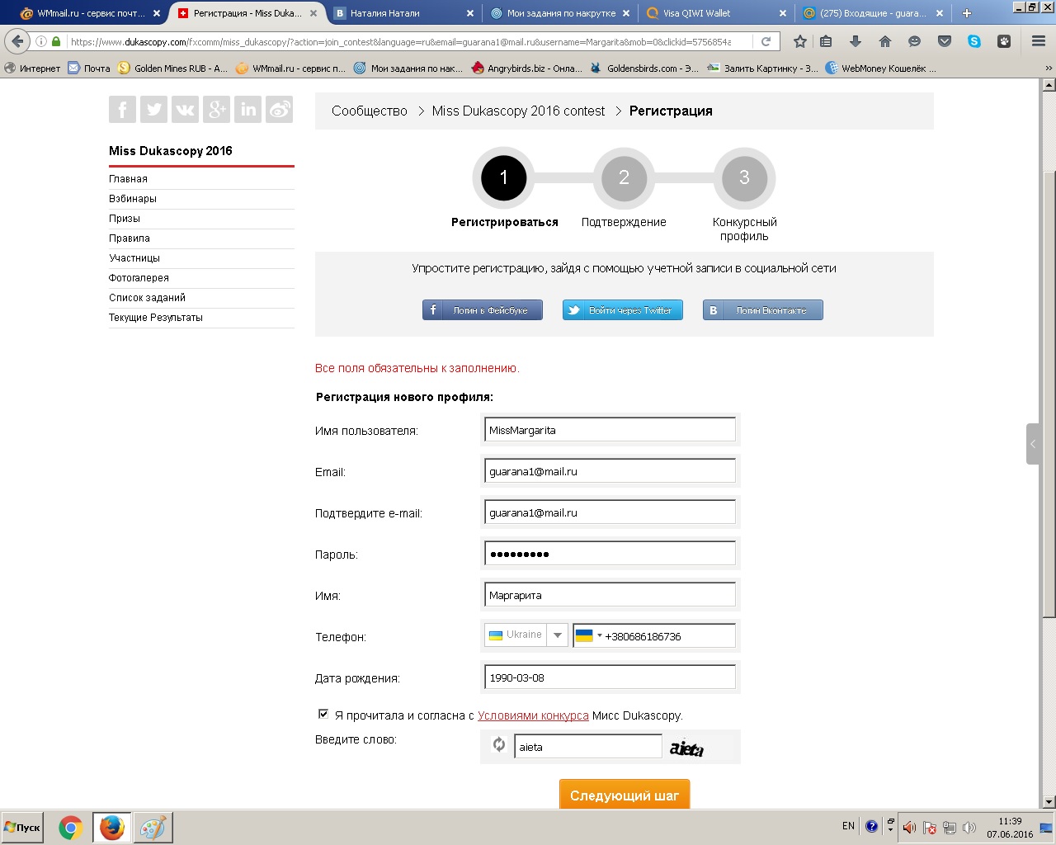Image resolution: width=1056 pixels, height=845 pixels.
Task: Go back with the browser back arrow
Action: pyautogui.click(x=17, y=41)
